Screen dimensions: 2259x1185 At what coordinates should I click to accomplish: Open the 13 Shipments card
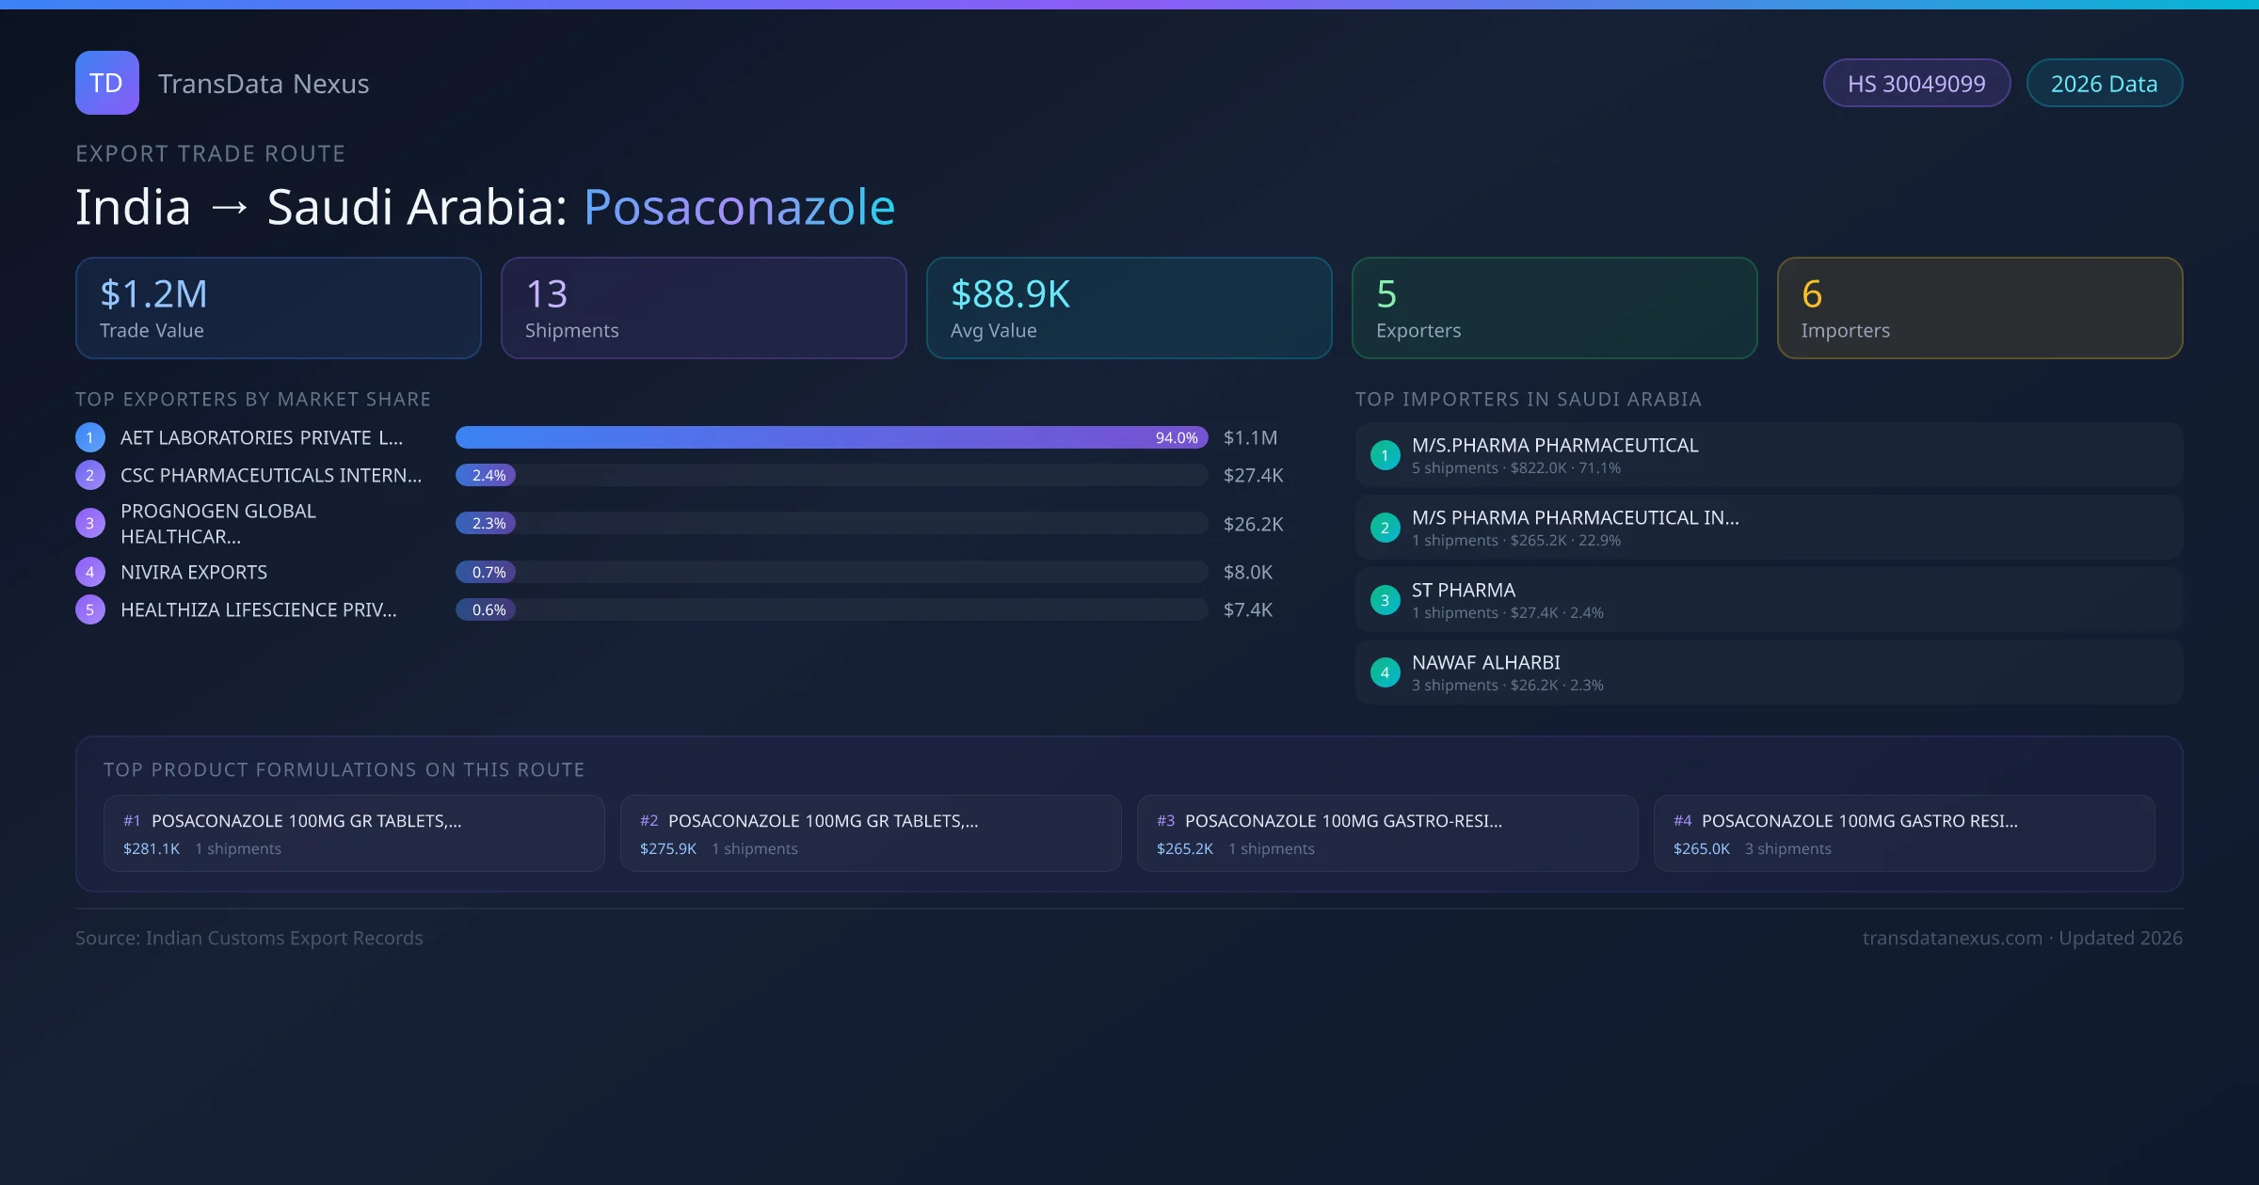click(703, 308)
